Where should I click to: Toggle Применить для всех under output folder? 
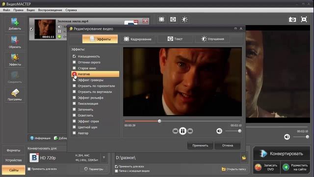click(x=116, y=167)
